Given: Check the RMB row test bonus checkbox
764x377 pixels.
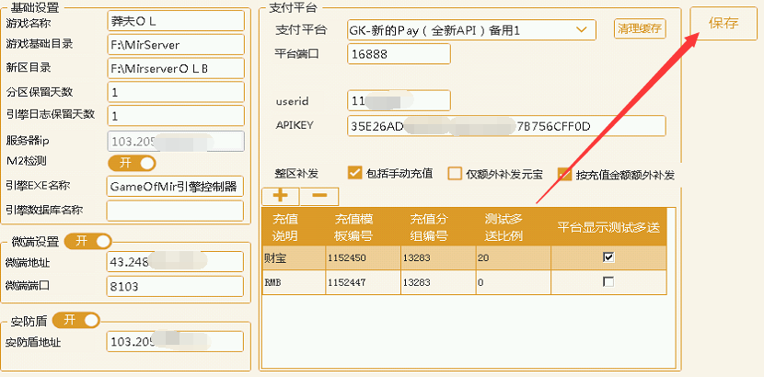Looking at the screenshot, I should tap(608, 282).
